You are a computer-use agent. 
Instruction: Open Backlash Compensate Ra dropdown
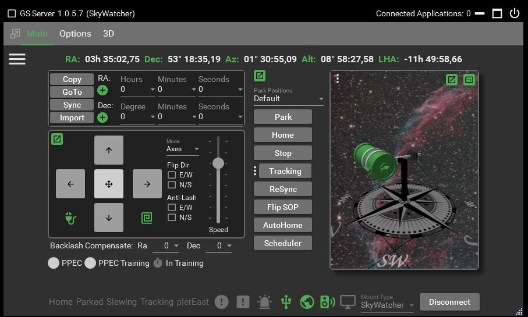pos(166,246)
